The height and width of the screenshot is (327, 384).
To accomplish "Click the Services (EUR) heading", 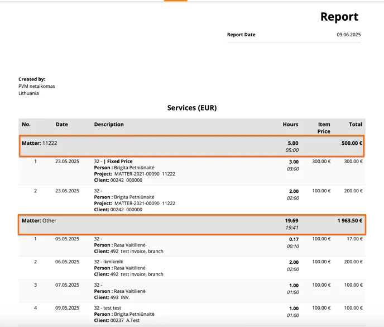I will [192, 108].
